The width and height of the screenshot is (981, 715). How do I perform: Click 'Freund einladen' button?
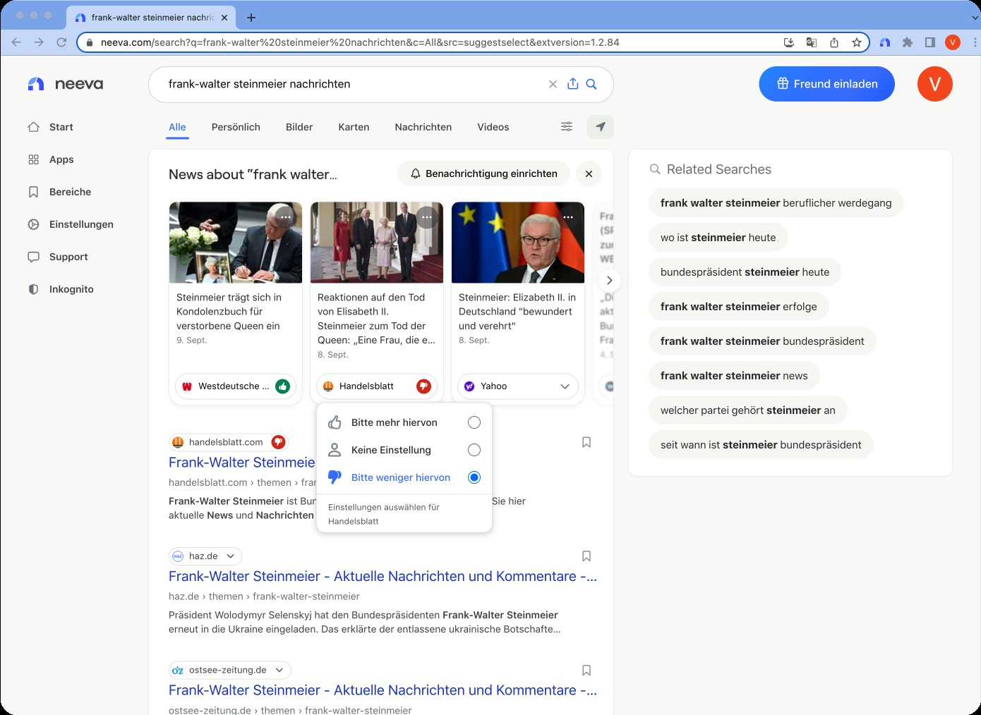click(826, 84)
